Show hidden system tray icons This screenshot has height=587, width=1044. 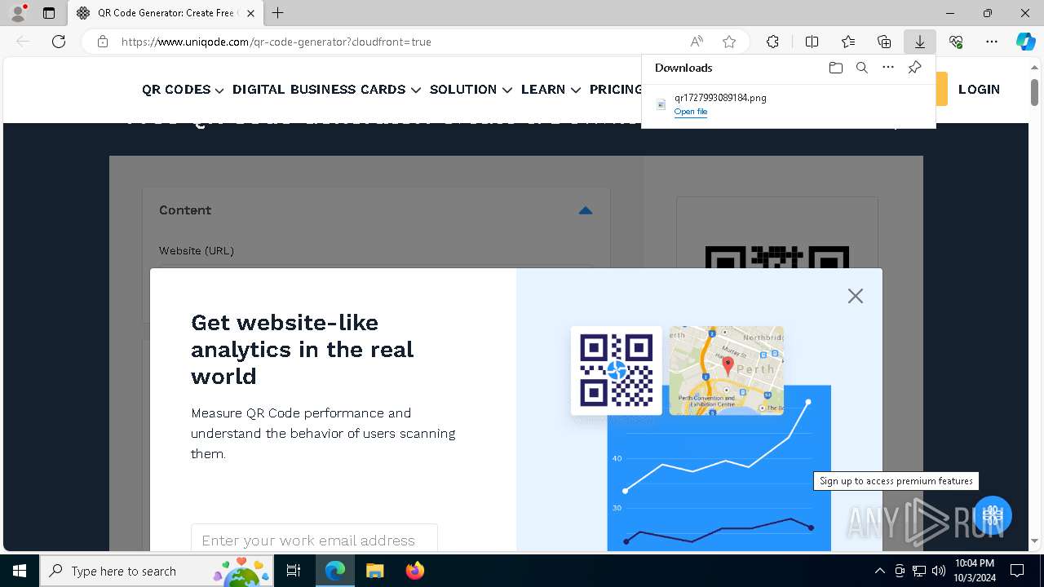(879, 571)
